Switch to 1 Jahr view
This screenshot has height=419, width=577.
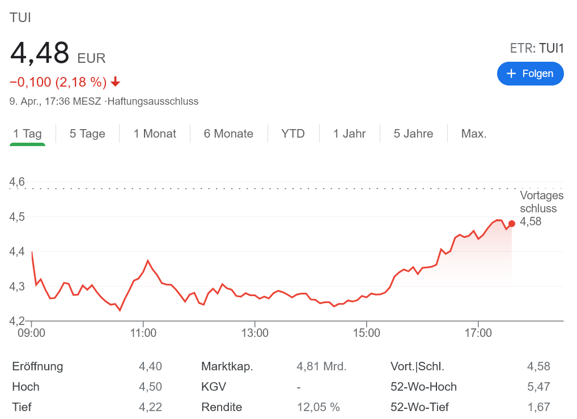349,134
